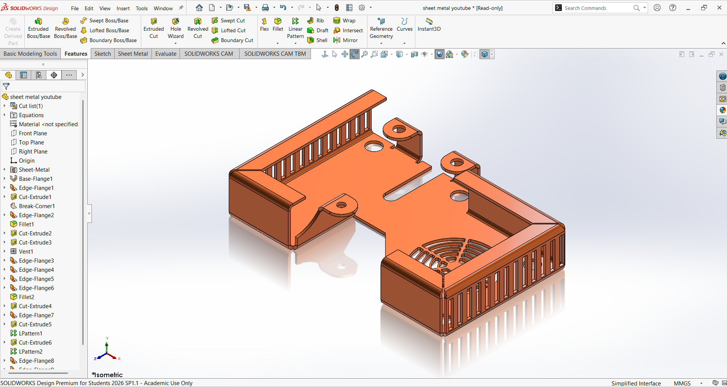Open the Tools menu

(142, 8)
